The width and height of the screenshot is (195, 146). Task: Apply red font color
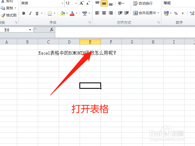point(72,13)
